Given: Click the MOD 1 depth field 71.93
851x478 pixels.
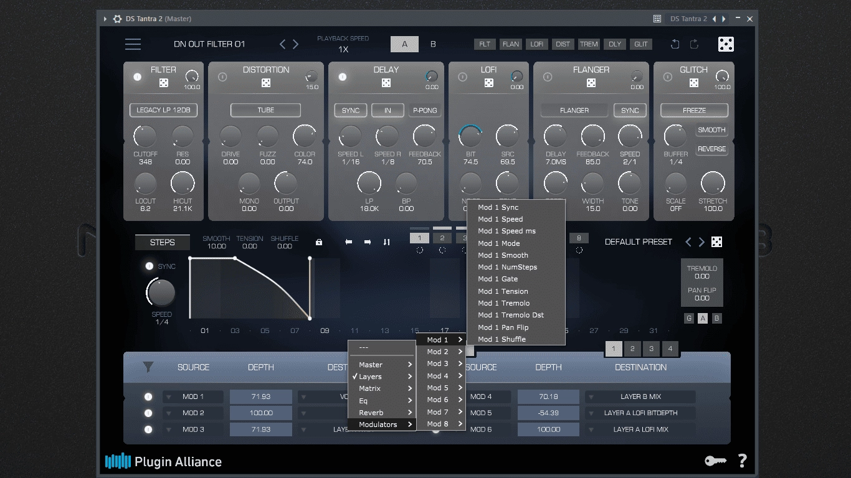Looking at the screenshot, I should [261, 396].
